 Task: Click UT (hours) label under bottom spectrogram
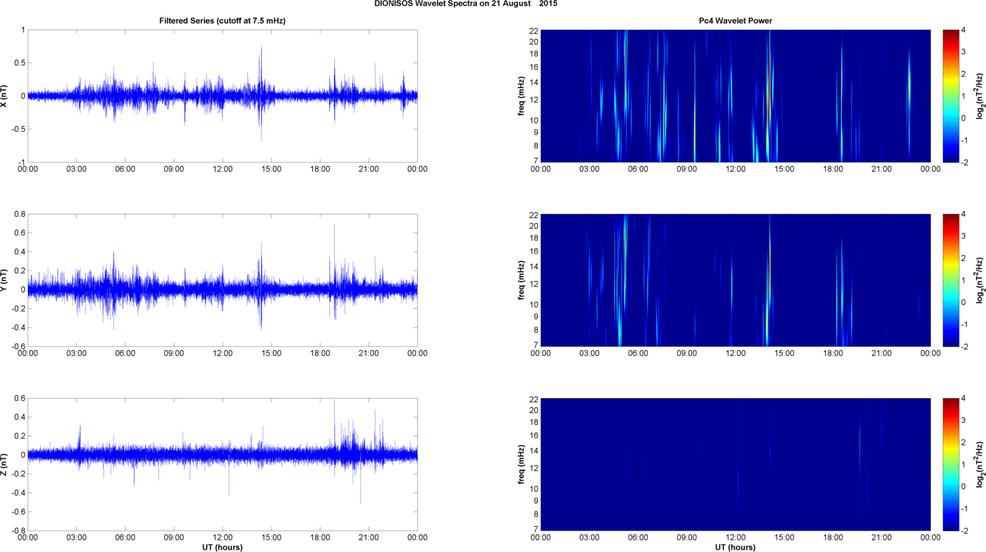pyautogui.click(x=735, y=547)
